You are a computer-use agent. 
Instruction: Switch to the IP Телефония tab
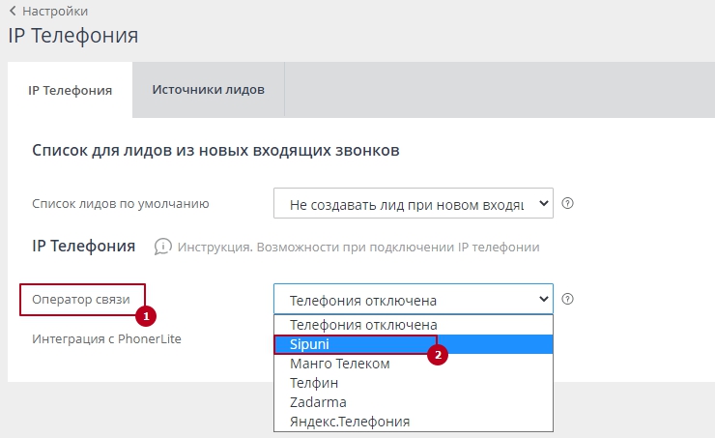(71, 90)
